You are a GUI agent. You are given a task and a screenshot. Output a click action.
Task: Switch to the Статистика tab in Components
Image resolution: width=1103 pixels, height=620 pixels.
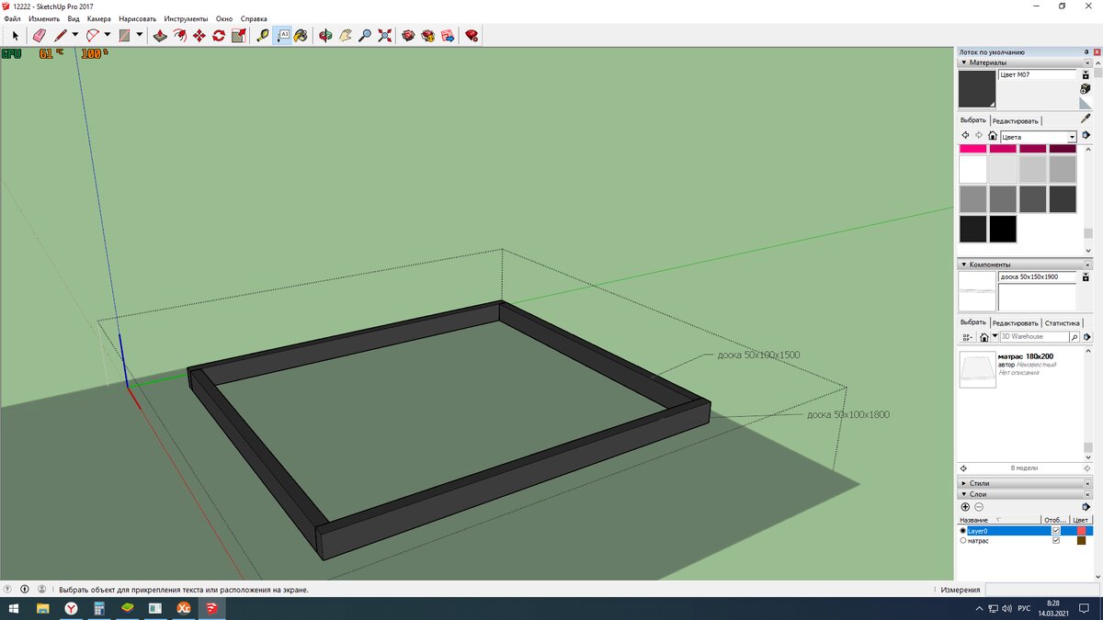tap(1063, 323)
